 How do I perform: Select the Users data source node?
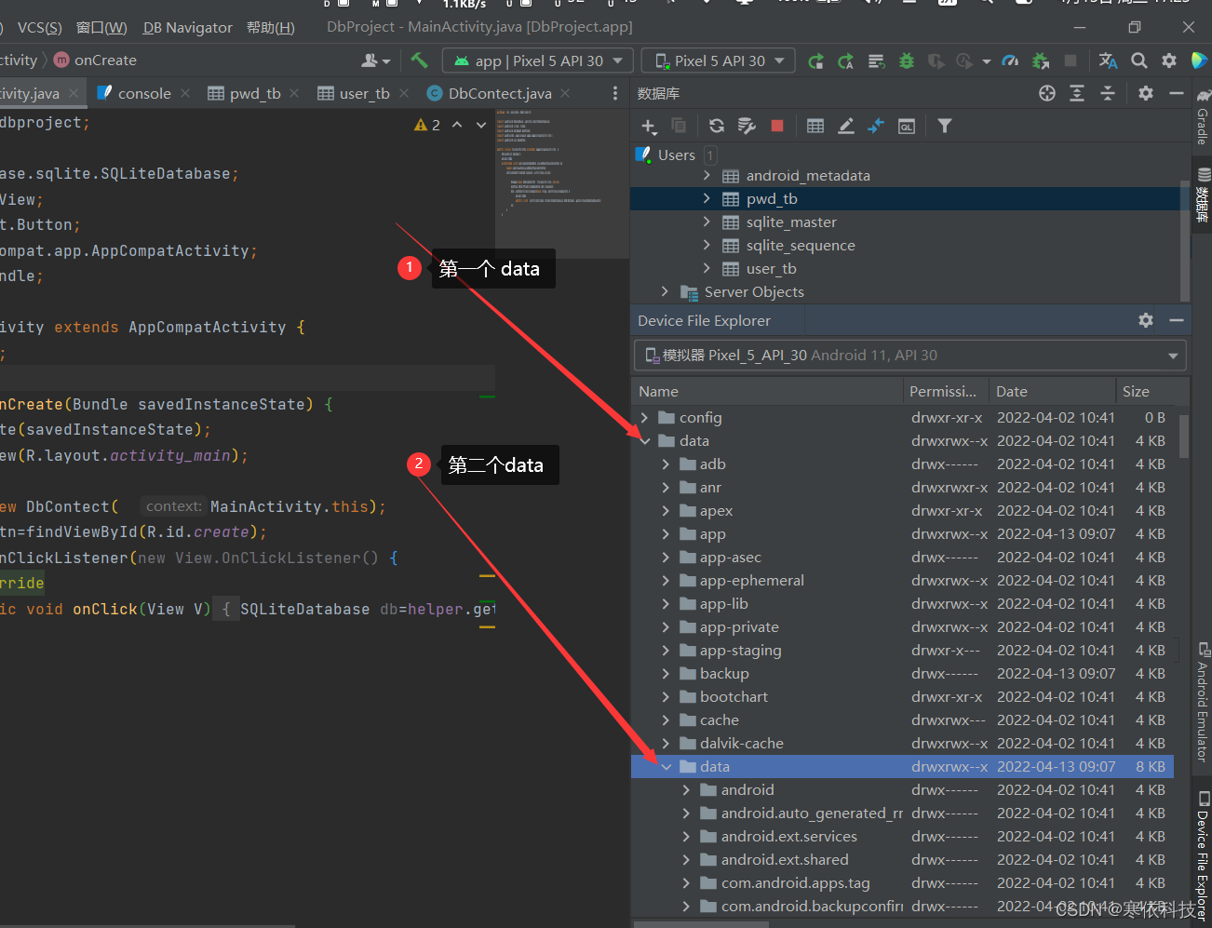pos(677,155)
